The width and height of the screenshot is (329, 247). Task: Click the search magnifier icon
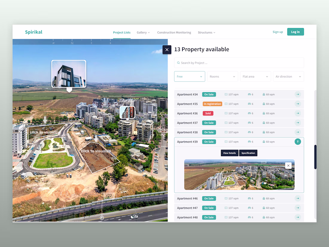178,63
